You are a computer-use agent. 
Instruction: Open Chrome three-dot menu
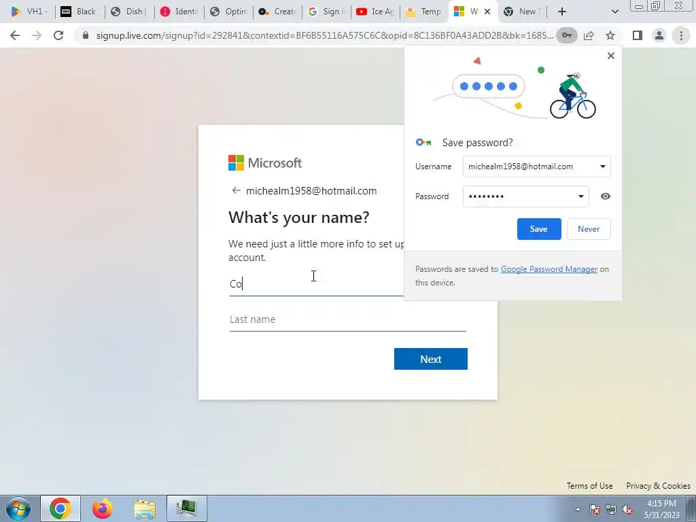click(681, 35)
